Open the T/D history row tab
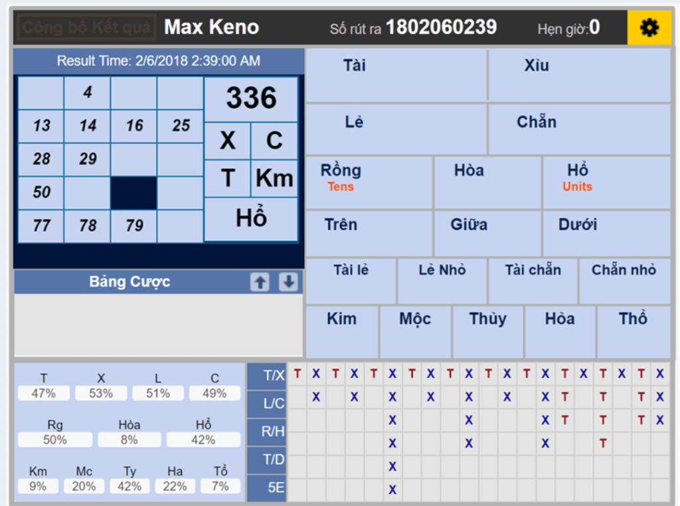 pyautogui.click(x=267, y=460)
